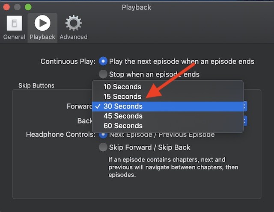Choose Next Episode / Previous Episode headphone control
This screenshot has width=274, height=212.
point(103,135)
